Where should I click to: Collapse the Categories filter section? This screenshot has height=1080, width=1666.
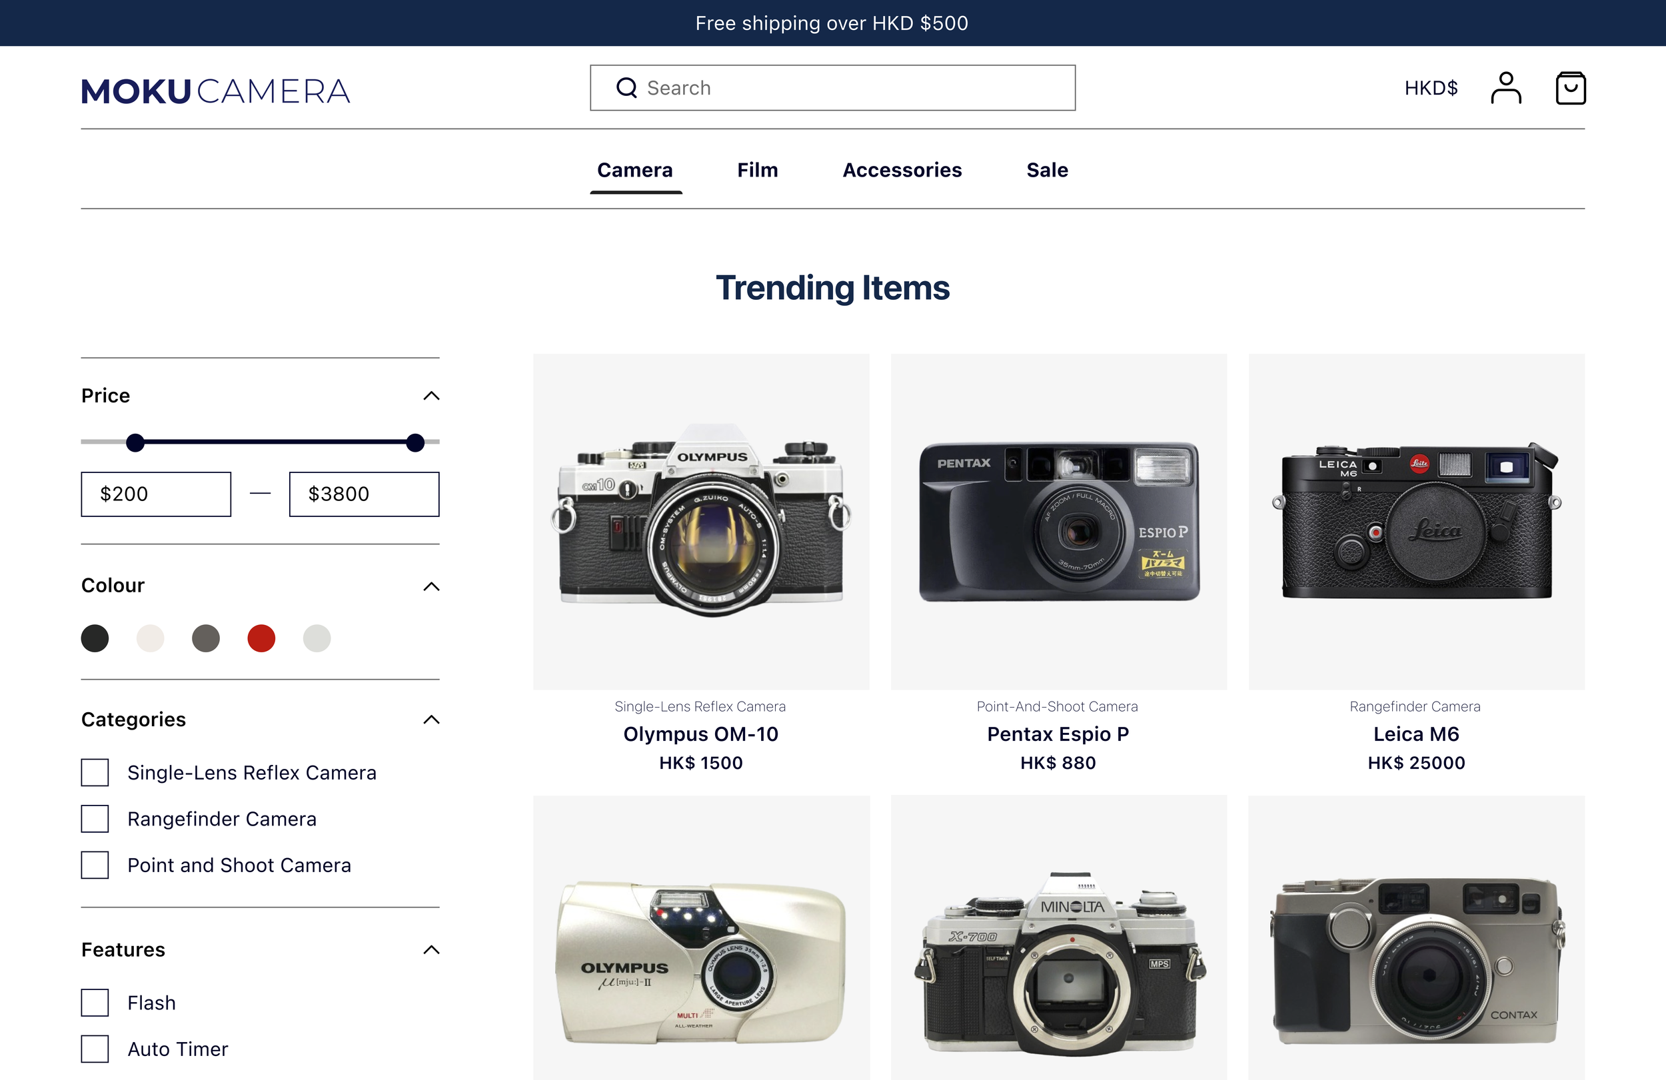click(x=431, y=720)
